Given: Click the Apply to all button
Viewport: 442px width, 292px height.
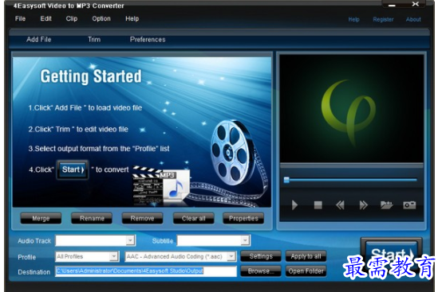Looking at the screenshot, I should (306, 256).
